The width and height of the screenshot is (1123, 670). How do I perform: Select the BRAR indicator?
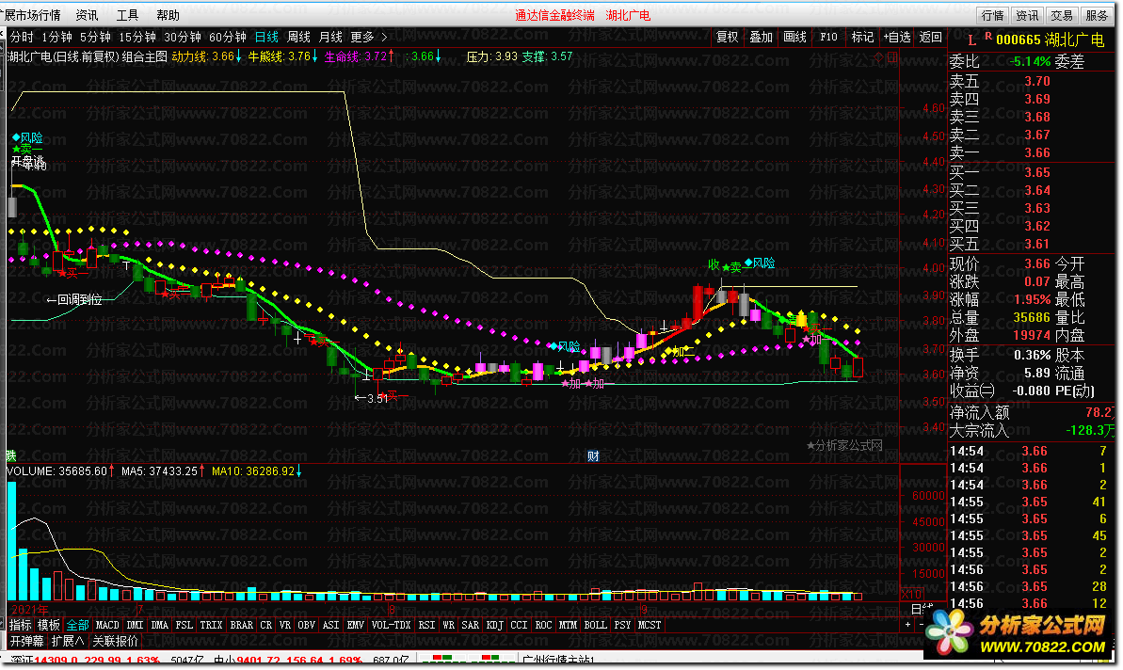click(242, 625)
